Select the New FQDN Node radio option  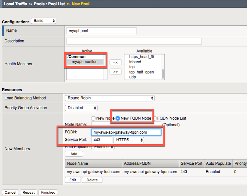(x=118, y=118)
